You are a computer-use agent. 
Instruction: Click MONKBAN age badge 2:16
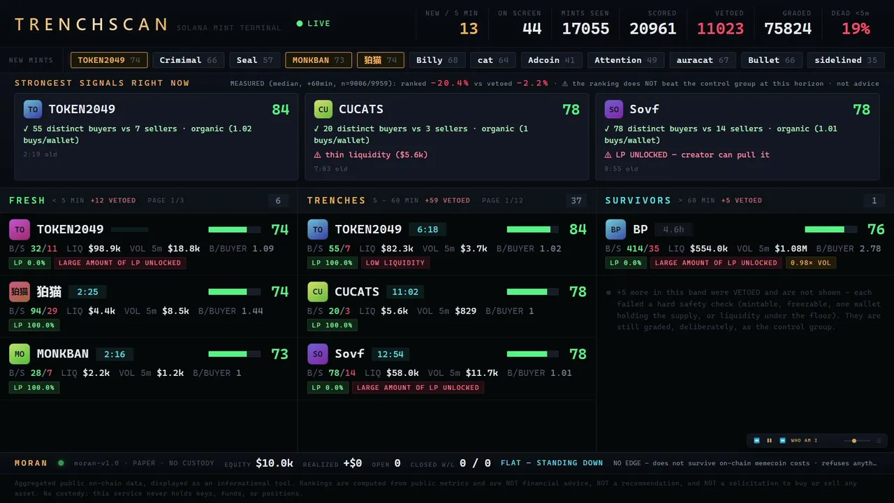(x=115, y=354)
